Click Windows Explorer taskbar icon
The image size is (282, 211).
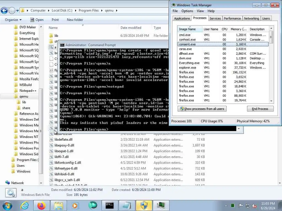[x=58, y=206]
